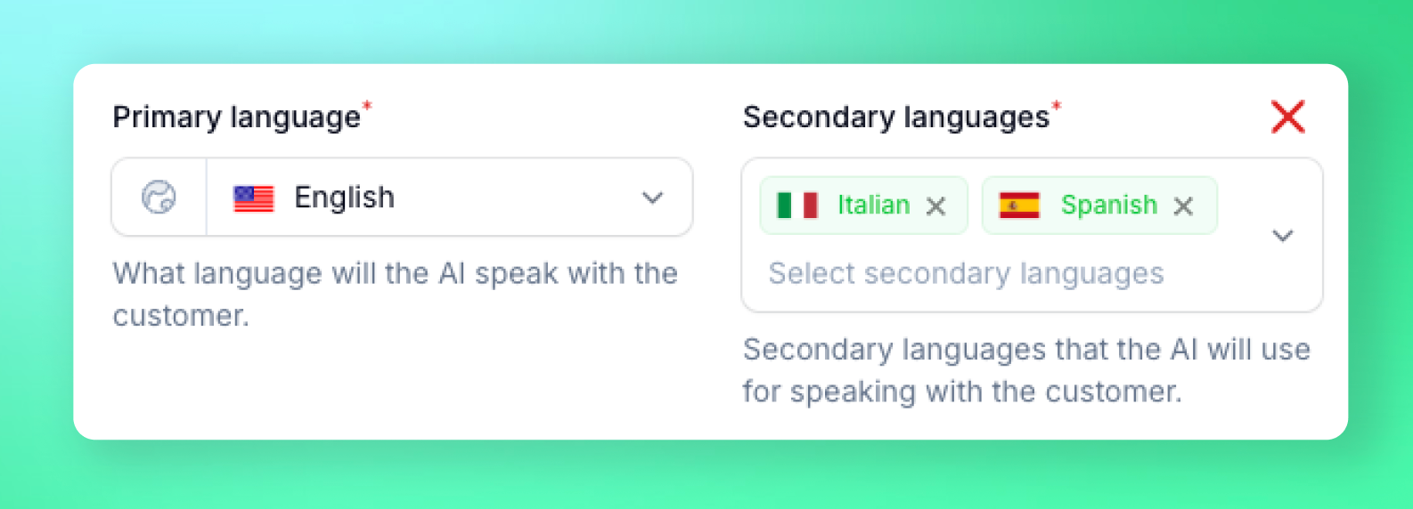Click the primary language helper description text
This screenshot has width=1413, height=509.
[395, 295]
